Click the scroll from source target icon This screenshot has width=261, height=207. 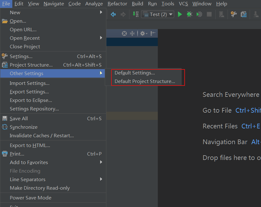(x=124, y=33)
